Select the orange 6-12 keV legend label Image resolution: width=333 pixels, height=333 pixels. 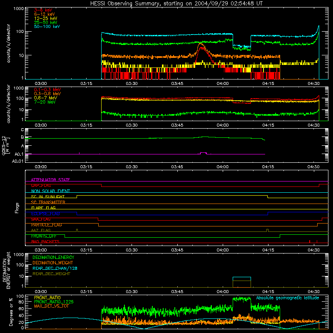(45, 14)
